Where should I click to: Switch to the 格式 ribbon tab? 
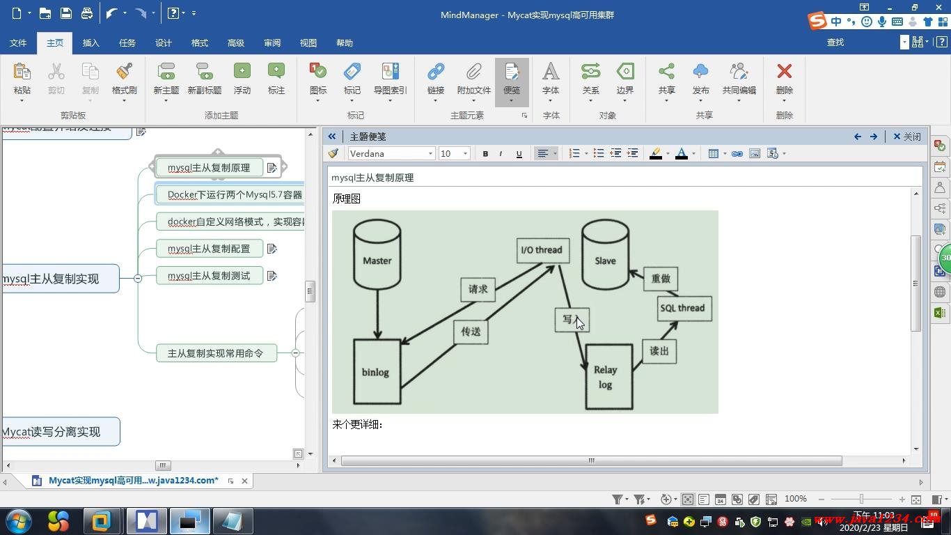(200, 42)
